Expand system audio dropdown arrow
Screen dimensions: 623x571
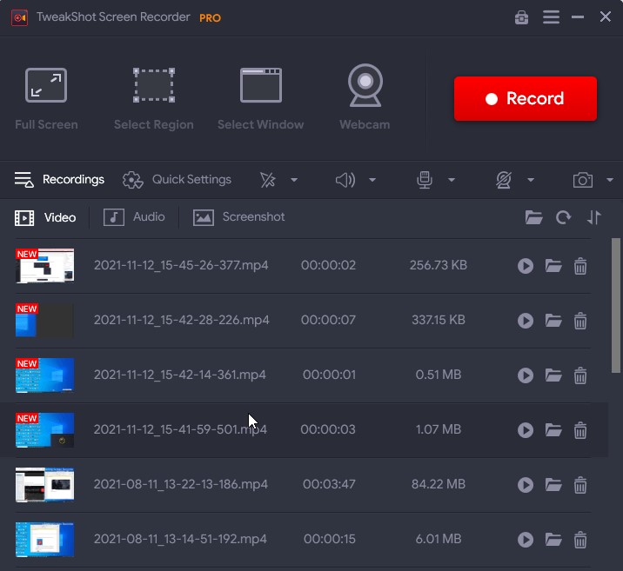372,180
